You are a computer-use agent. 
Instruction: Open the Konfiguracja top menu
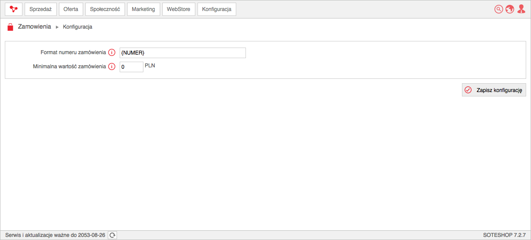(x=217, y=9)
